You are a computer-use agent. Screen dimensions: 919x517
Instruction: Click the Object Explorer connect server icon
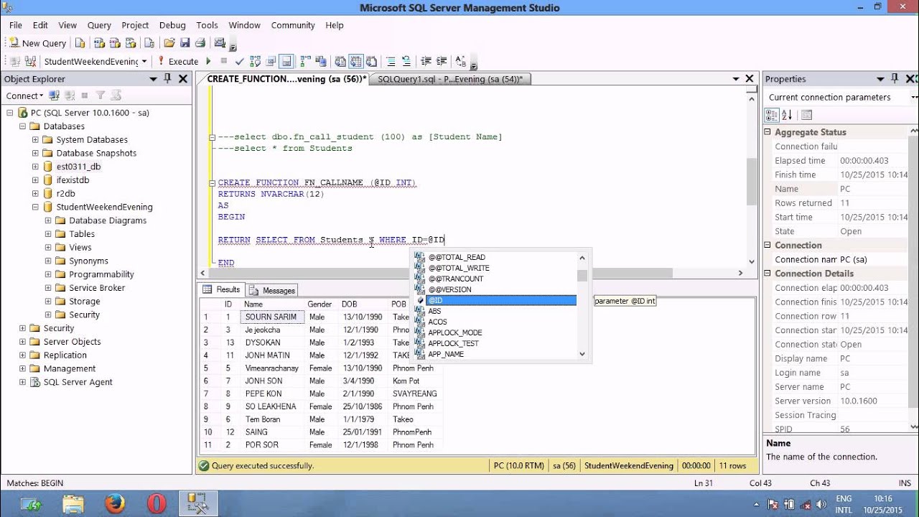pyautogui.click(x=53, y=96)
